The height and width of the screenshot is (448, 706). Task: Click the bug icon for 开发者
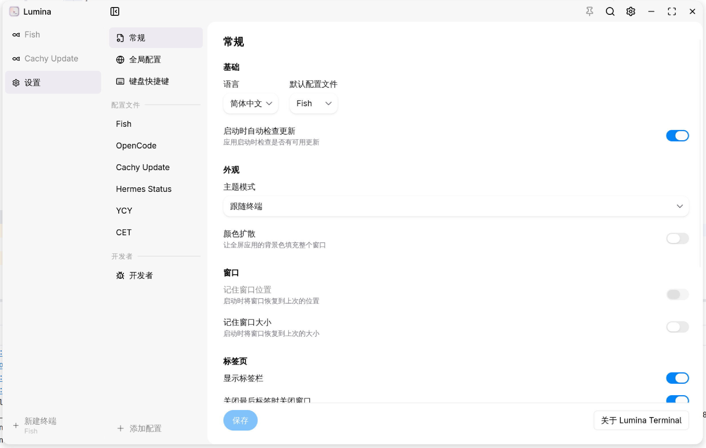120,275
